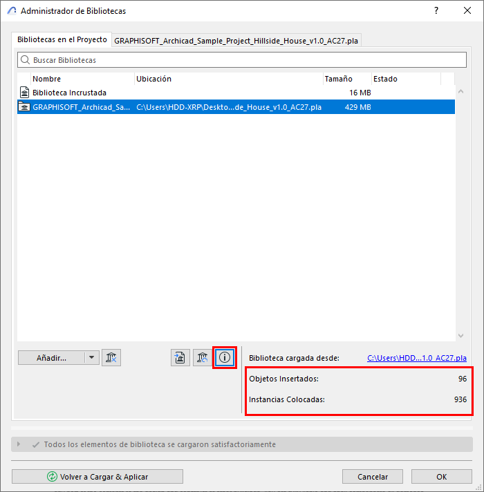
Task: Open the C:\Users\HDD...1.0_AC27.pla link
Action: click(x=417, y=358)
